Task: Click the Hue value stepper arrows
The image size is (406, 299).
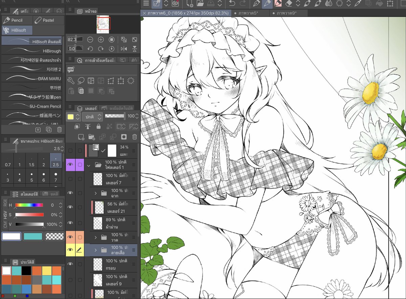Action: click(61, 205)
